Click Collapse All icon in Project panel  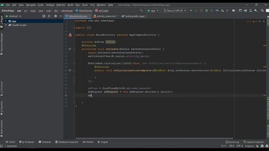point(49,16)
